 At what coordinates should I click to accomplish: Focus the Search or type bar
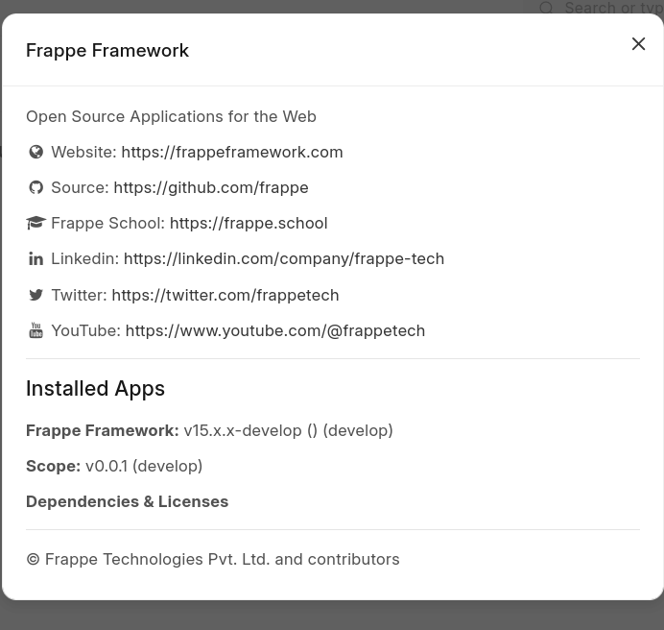pos(612,8)
